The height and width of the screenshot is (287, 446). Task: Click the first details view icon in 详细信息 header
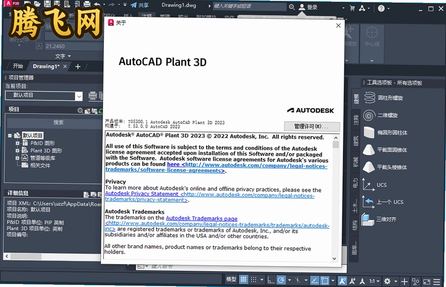point(86,194)
